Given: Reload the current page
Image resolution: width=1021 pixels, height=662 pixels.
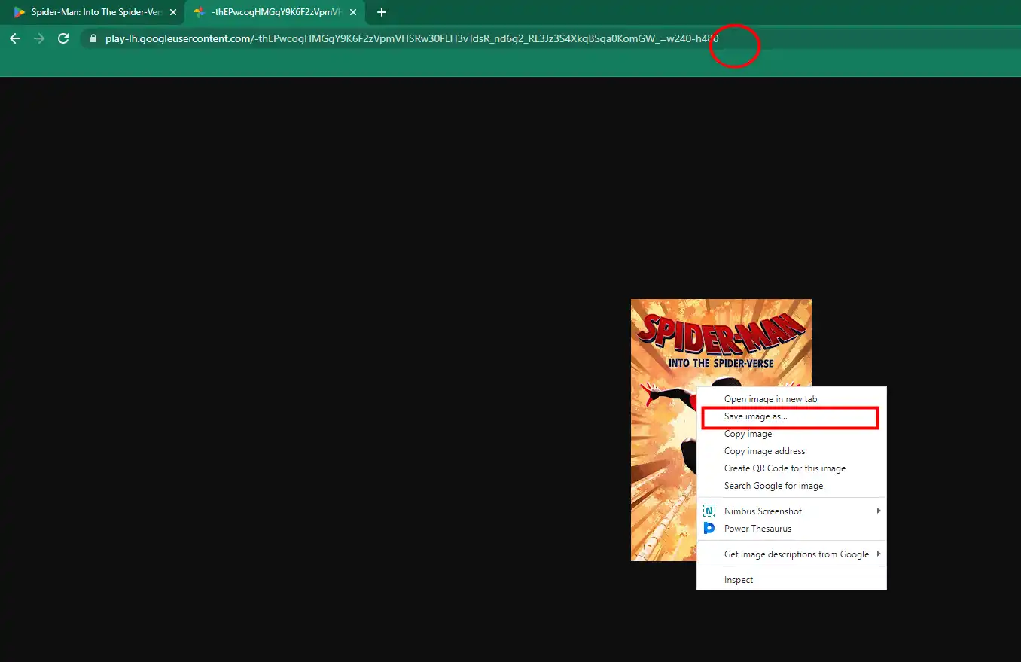Looking at the screenshot, I should pos(63,38).
